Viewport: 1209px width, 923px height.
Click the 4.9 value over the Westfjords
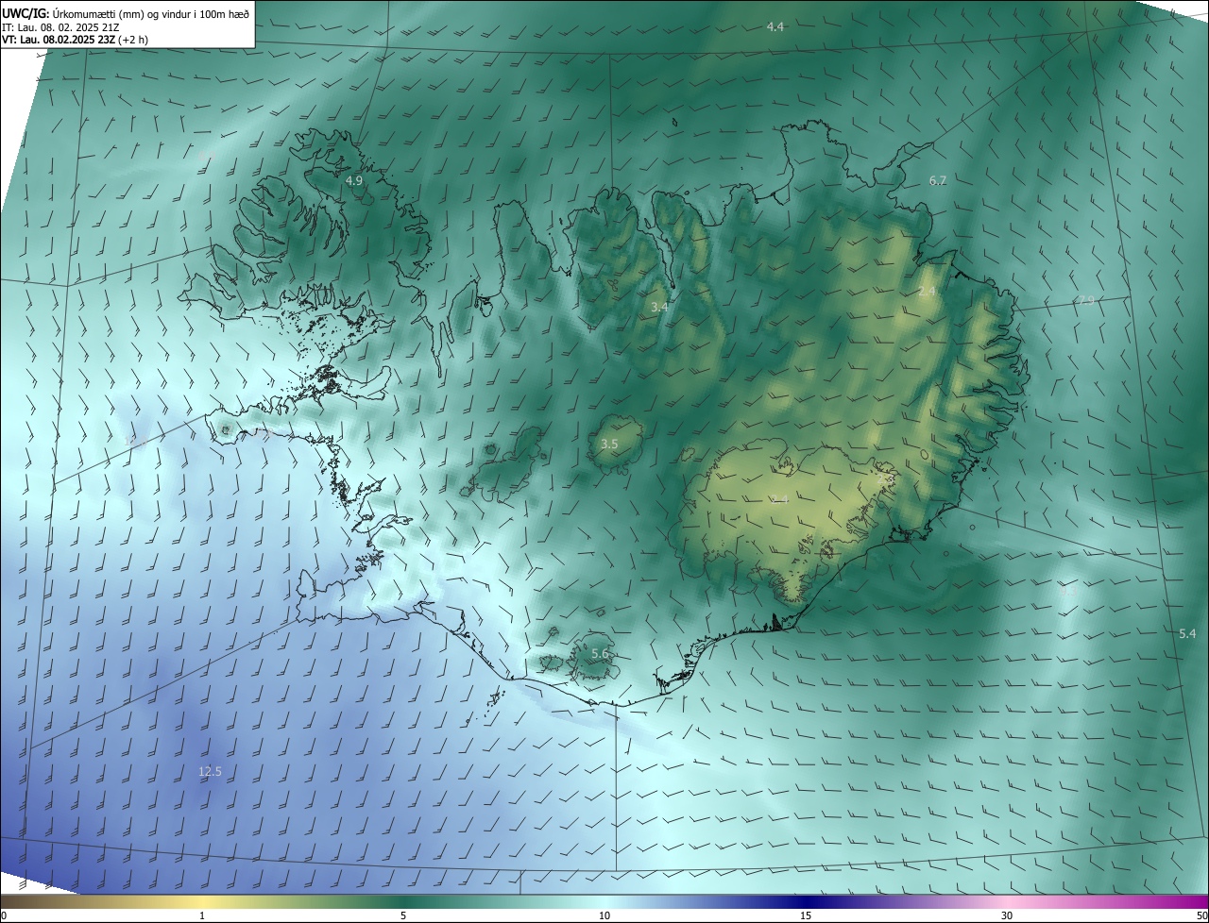354,180
